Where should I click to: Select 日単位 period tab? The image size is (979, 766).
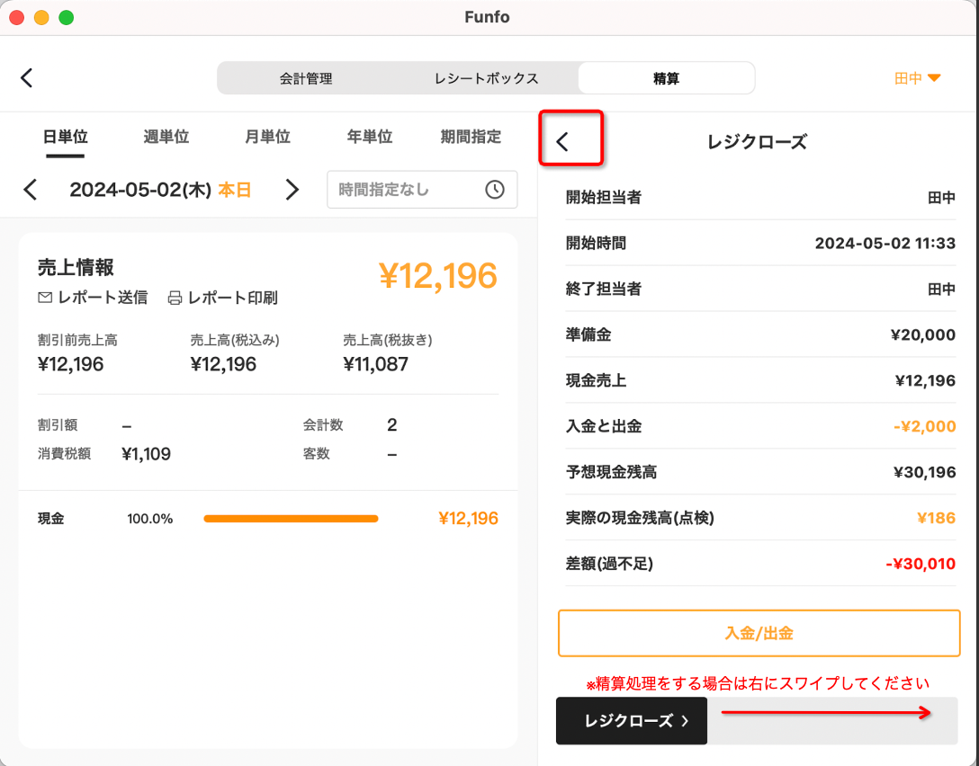click(x=65, y=138)
